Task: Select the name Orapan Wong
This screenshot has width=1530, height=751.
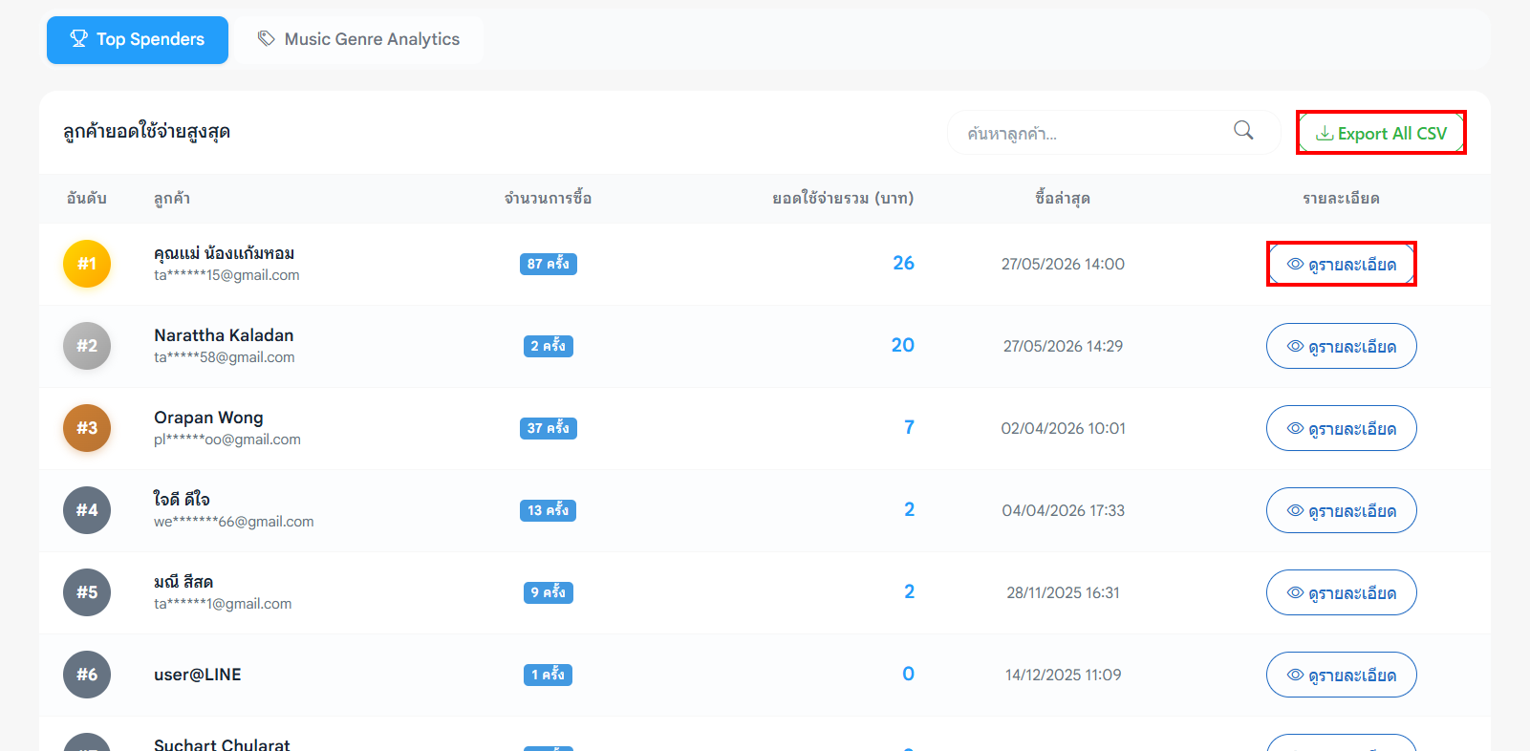Action: 208,418
